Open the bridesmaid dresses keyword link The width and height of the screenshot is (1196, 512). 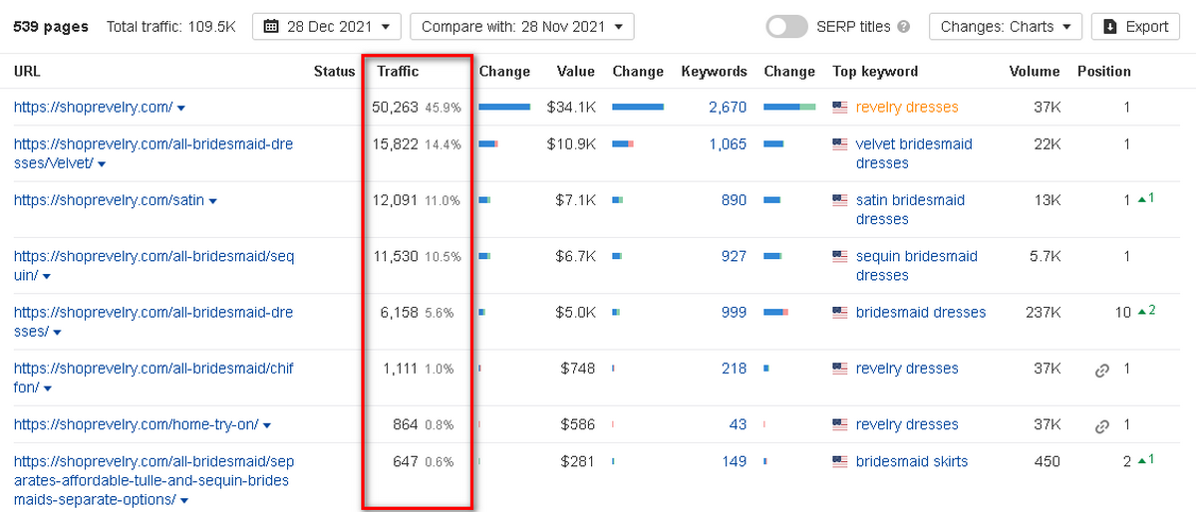tap(921, 312)
